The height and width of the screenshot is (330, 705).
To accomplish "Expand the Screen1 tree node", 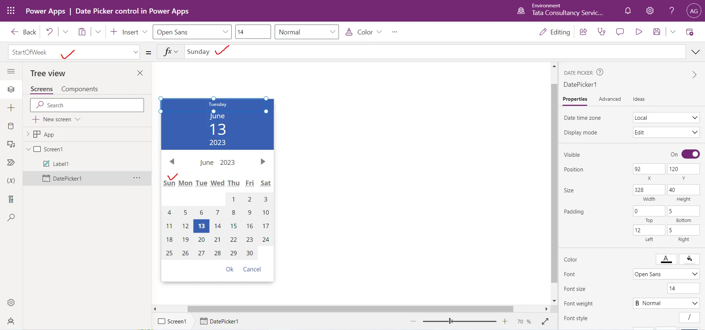I will tap(29, 149).
